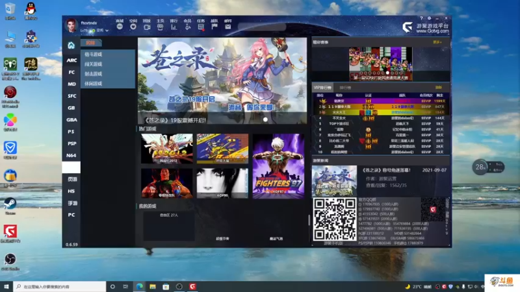Select PS platform in sidebar

pyautogui.click(x=71, y=132)
